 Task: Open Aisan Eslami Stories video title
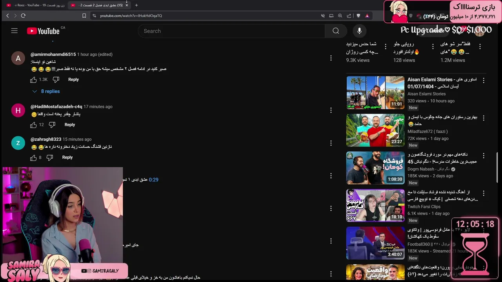(x=442, y=83)
